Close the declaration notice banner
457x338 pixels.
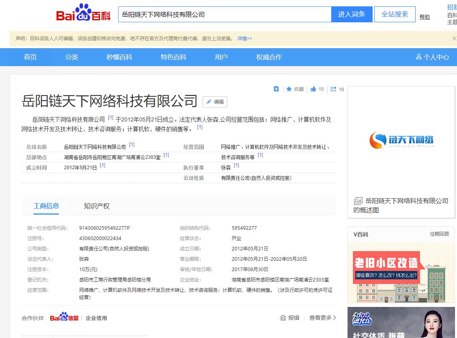454,39
